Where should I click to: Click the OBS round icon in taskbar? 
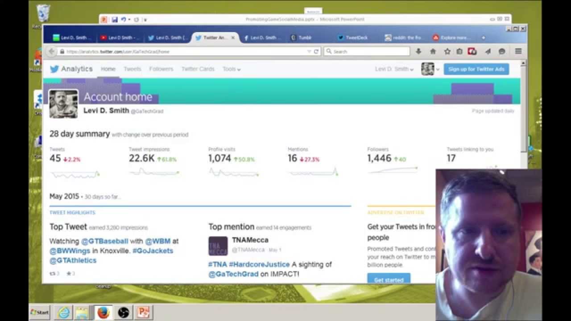[124, 313]
